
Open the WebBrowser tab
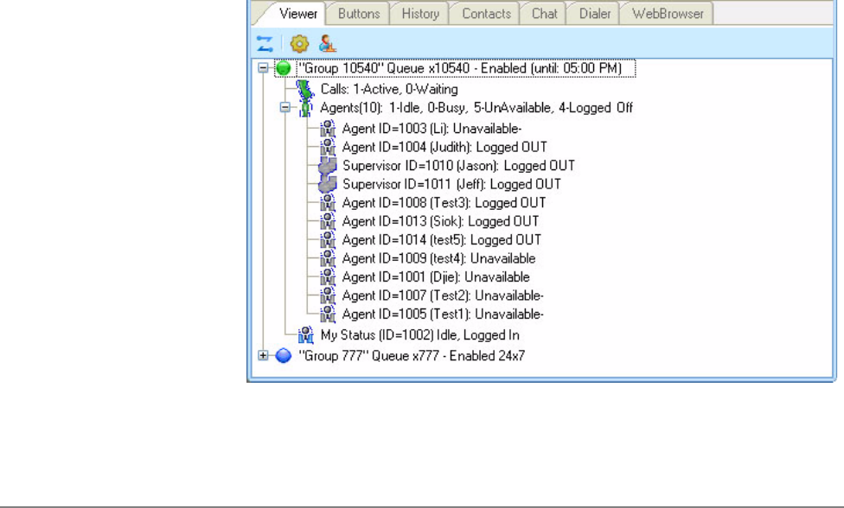click(668, 14)
